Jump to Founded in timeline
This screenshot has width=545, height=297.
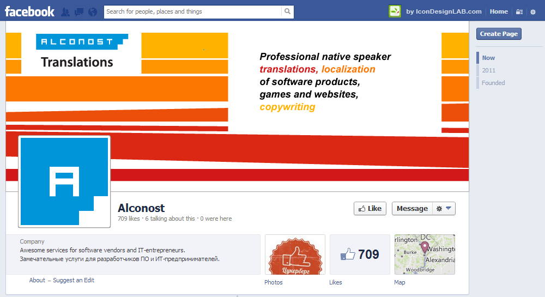(x=493, y=83)
